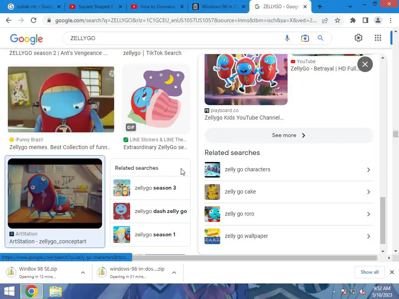Search related zellygo season 3
Screen dimensions: 399x299
[150, 188]
